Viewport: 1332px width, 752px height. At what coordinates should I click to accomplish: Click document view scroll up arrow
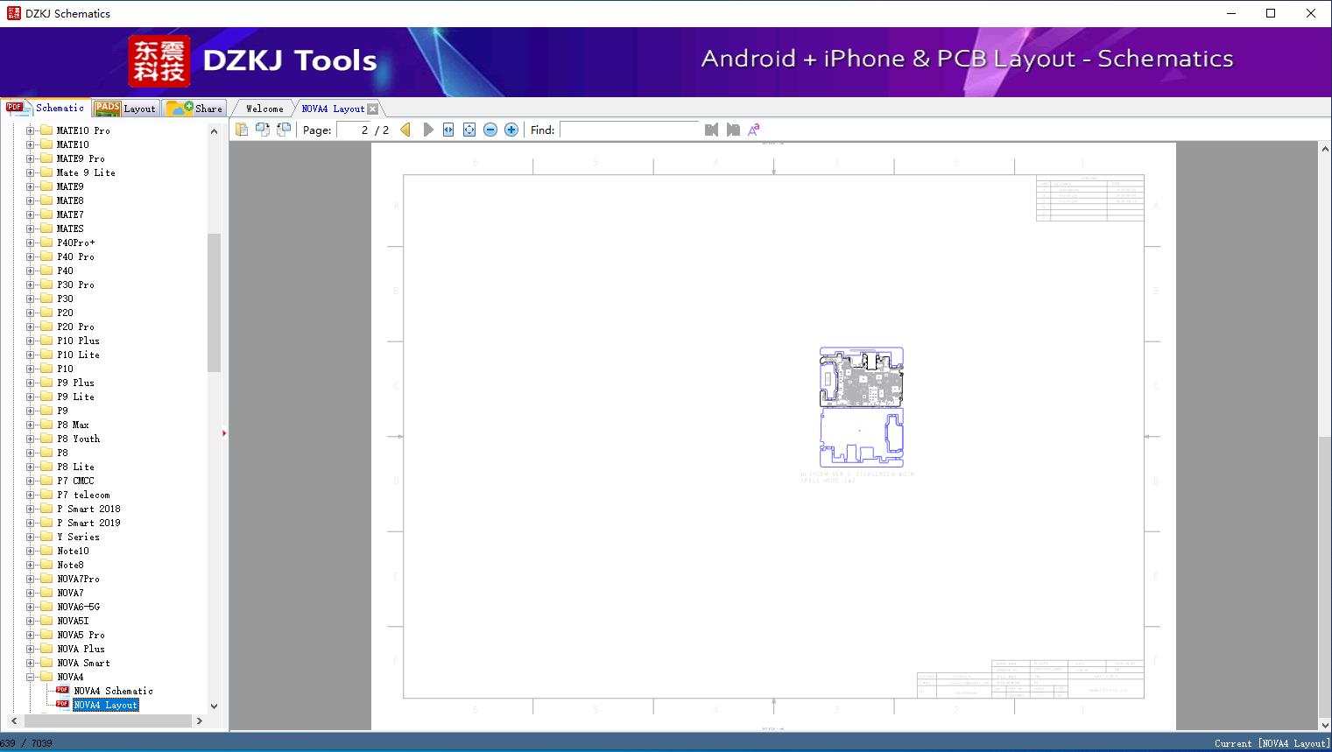(x=1324, y=150)
